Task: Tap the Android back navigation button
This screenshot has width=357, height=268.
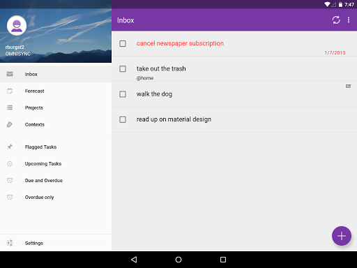Action: tap(134, 260)
